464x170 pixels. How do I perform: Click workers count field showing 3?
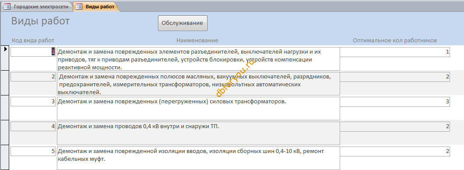(x=395, y=102)
